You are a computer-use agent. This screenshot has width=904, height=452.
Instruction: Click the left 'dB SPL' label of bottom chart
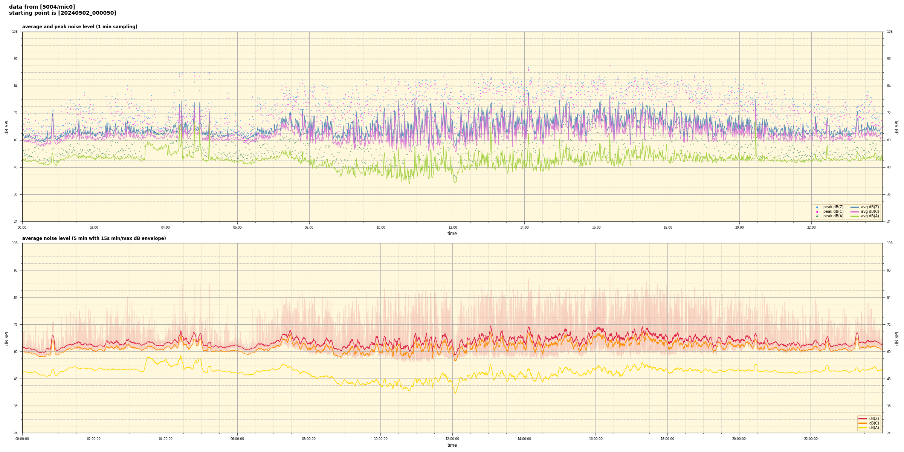click(x=7, y=338)
